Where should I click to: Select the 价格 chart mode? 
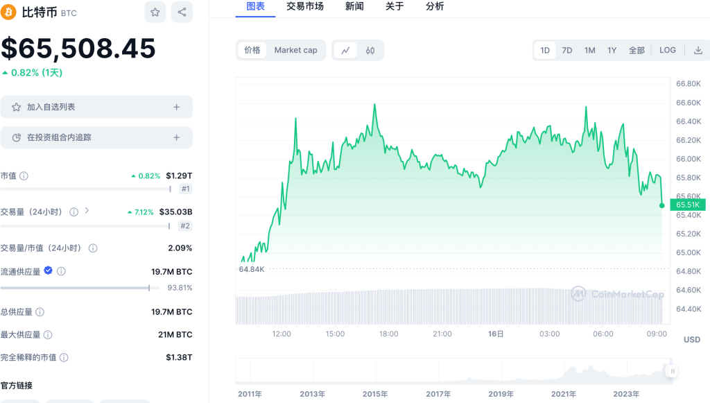(x=252, y=50)
